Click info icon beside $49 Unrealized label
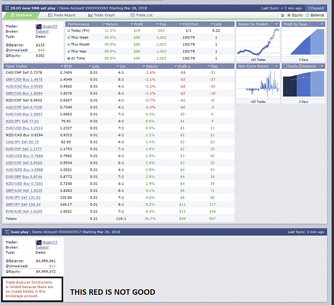 pos(7,50)
